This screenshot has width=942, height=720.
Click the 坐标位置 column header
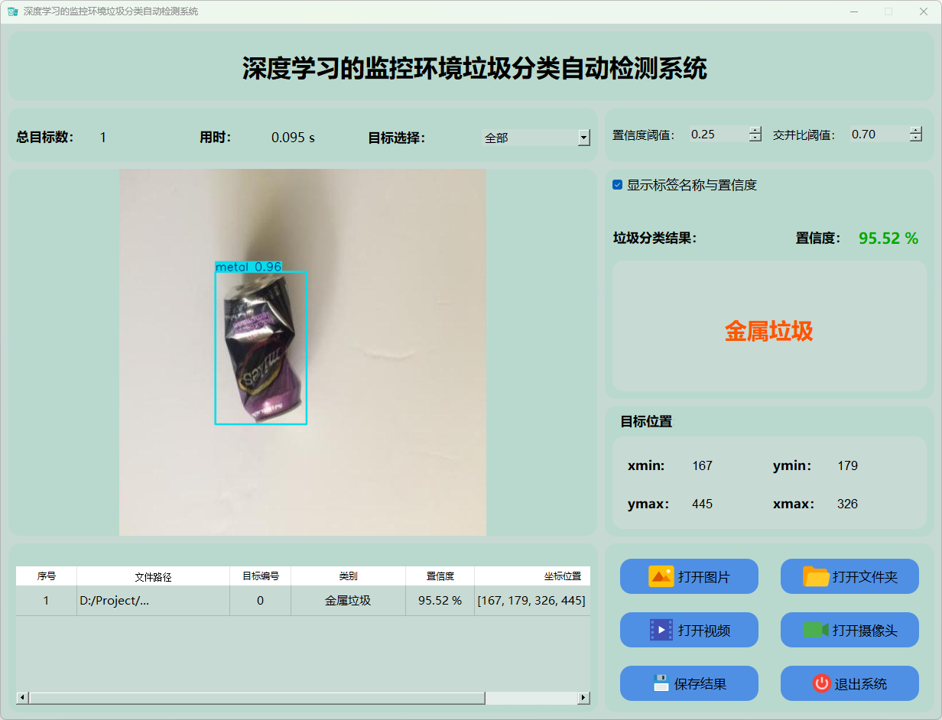[x=532, y=576]
